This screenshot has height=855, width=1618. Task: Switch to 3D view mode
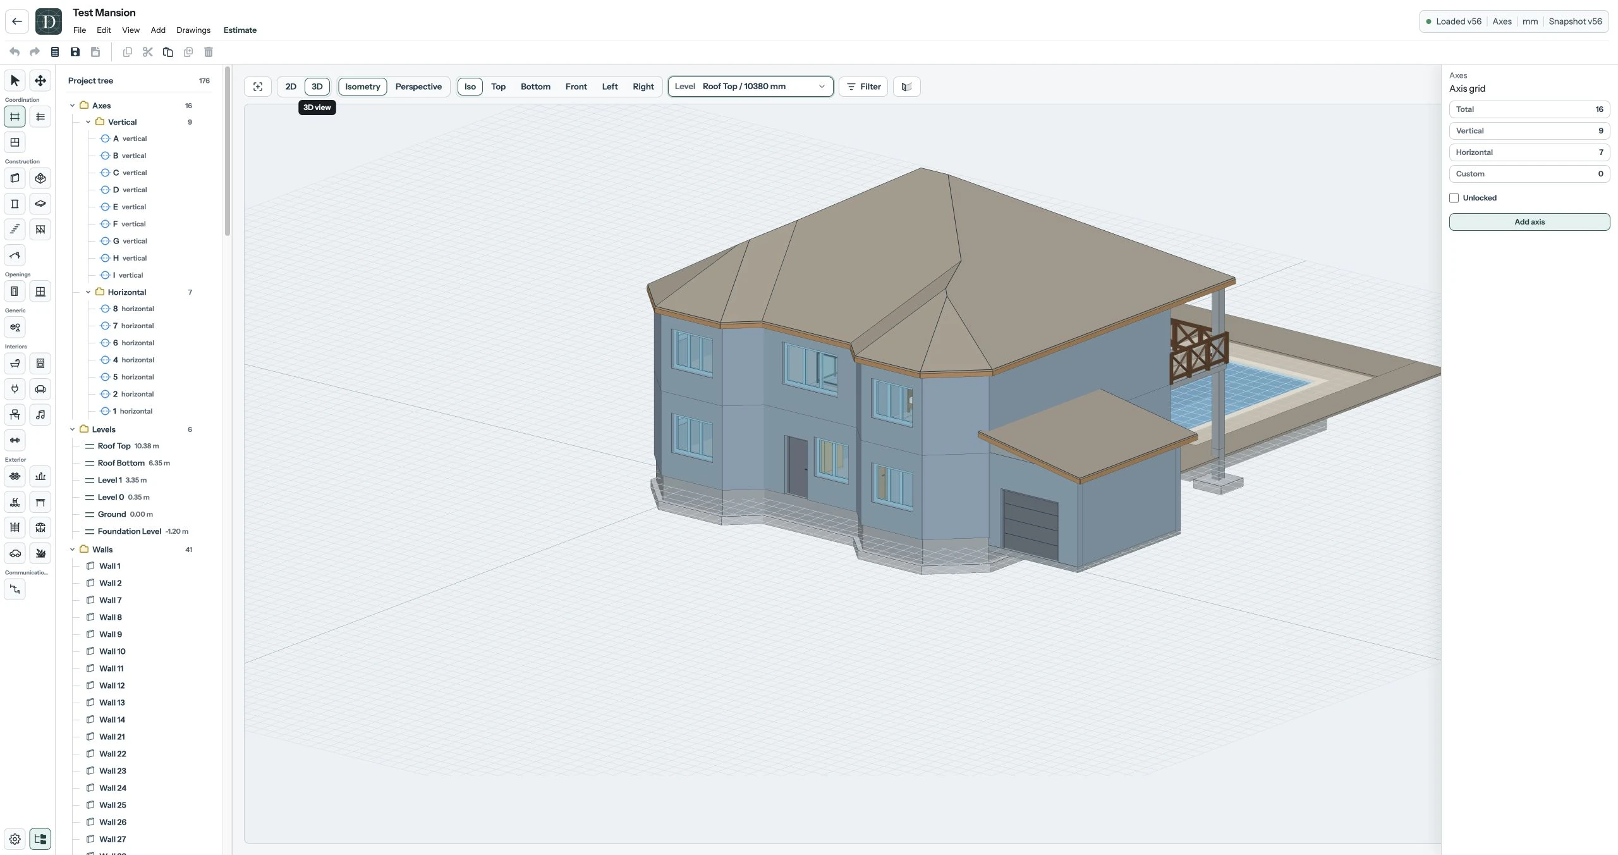[317, 87]
